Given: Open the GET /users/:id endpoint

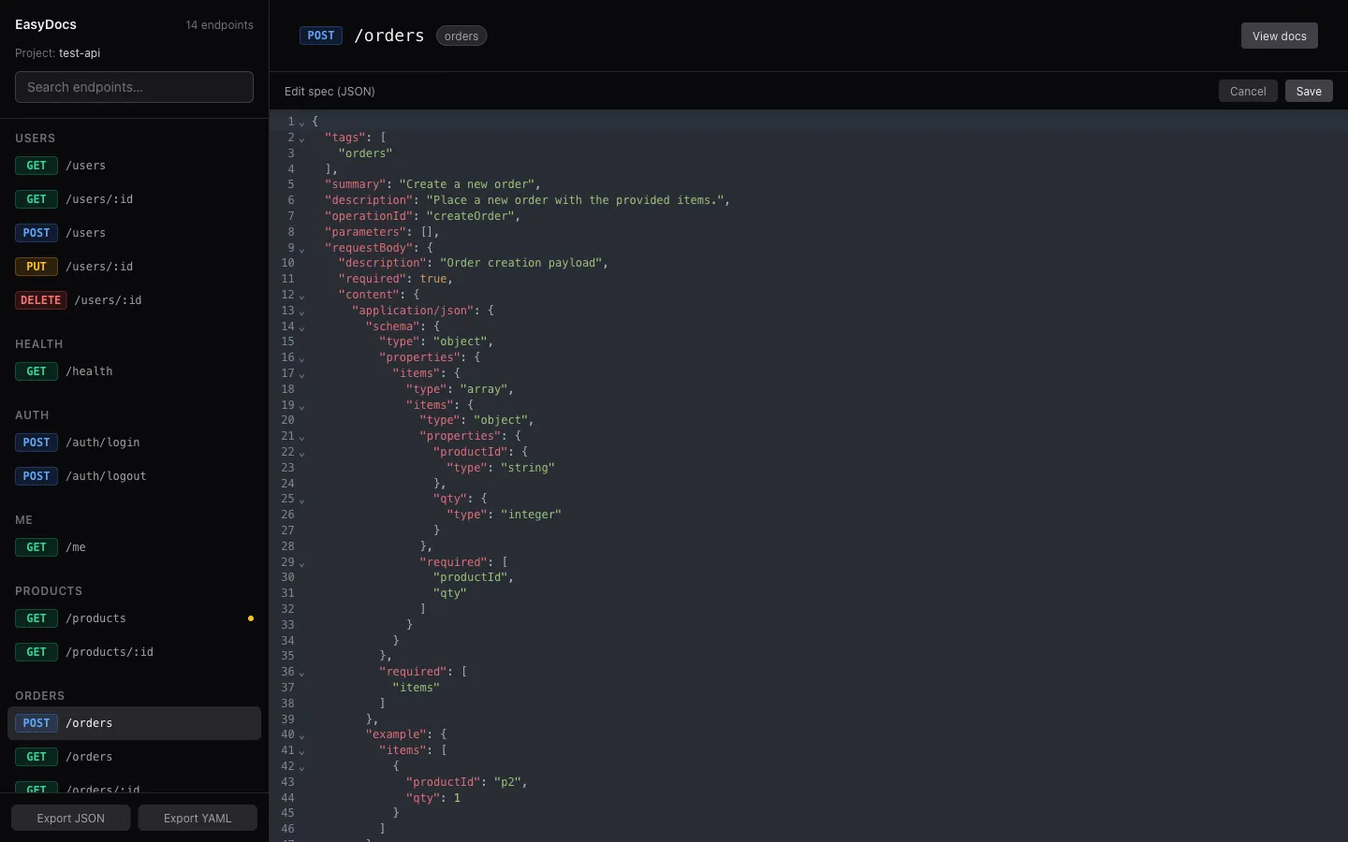Looking at the screenshot, I should click(x=134, y=199).
